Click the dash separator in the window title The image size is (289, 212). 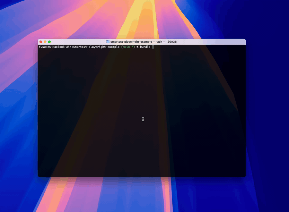pos(154,41)
